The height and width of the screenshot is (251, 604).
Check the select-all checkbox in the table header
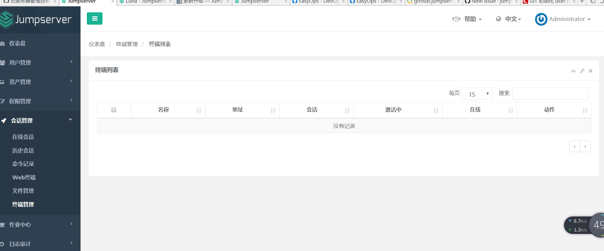114,110
